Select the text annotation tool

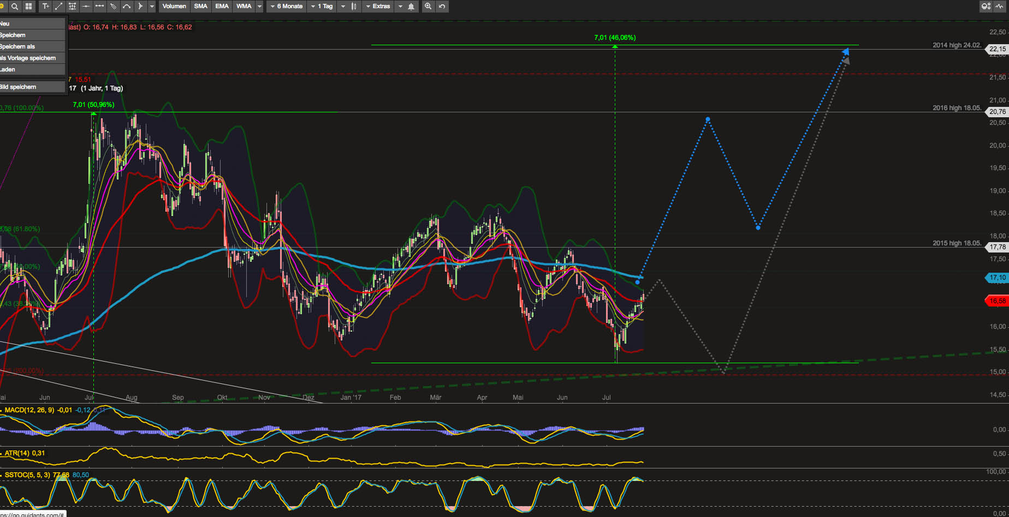click(45, 7)
